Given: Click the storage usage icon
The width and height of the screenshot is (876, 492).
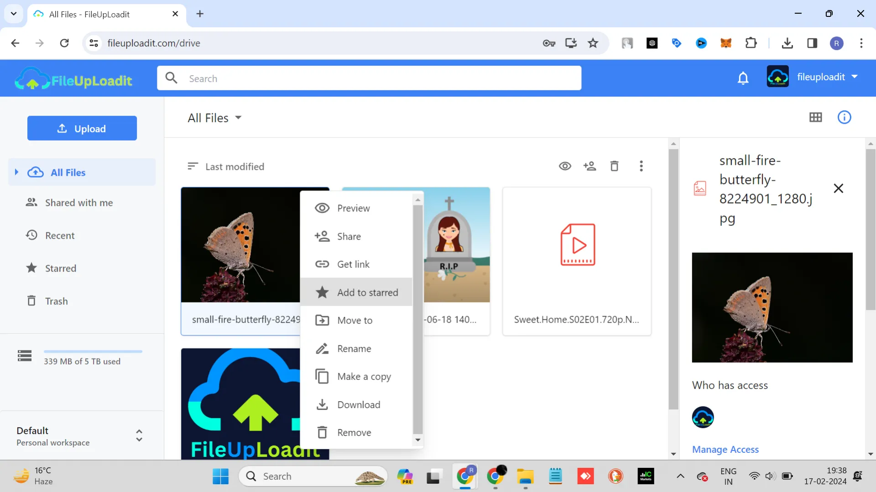Looking at the screenshot, I should (25, 356).
